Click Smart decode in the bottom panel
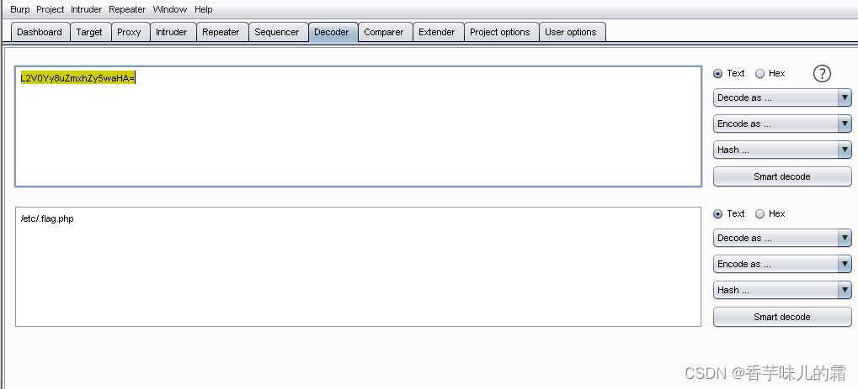The width and height of the screenshot is (858, 389). click(782, 317)
